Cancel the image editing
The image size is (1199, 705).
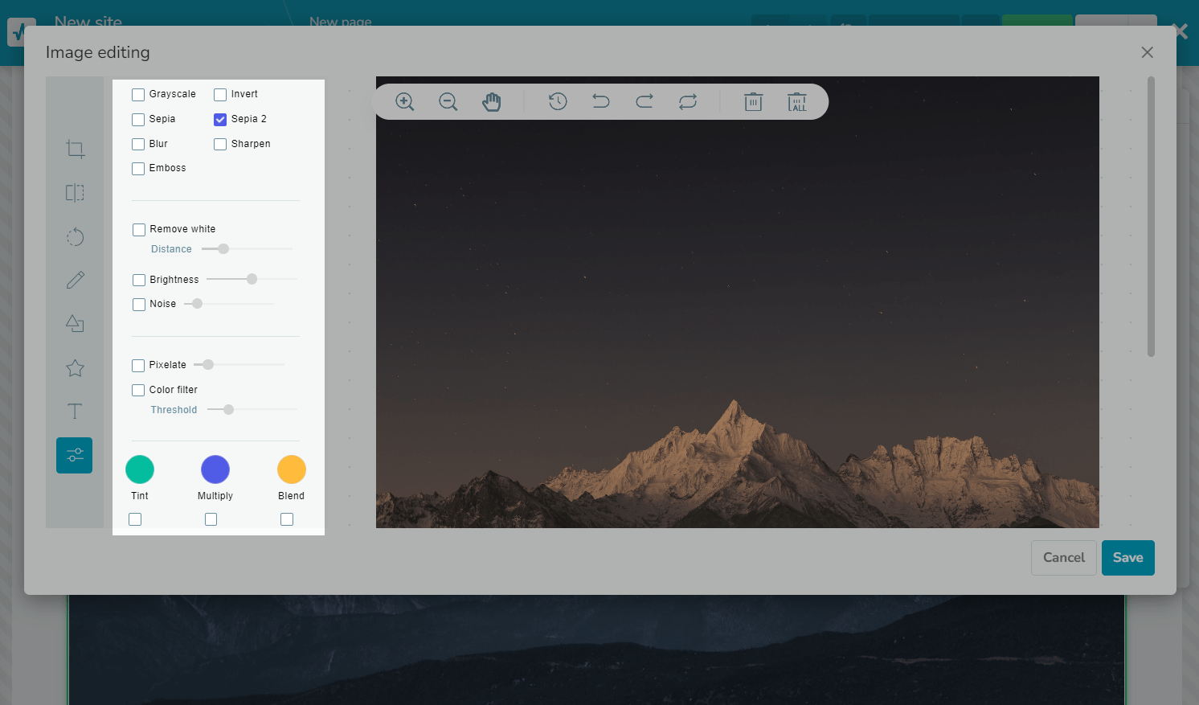pos(1064,558)
